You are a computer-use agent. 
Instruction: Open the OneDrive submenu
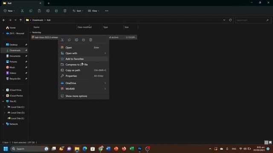pyautogui.click(x=84, y=83)
